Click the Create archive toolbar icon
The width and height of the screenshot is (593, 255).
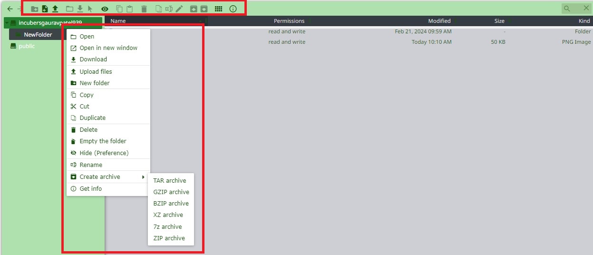coord(204,9)
